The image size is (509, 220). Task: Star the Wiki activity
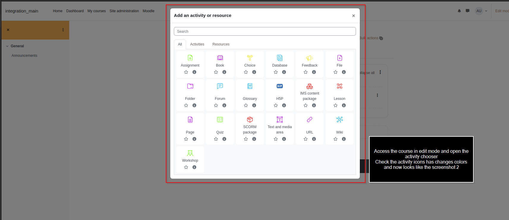[x=335, y=139]
